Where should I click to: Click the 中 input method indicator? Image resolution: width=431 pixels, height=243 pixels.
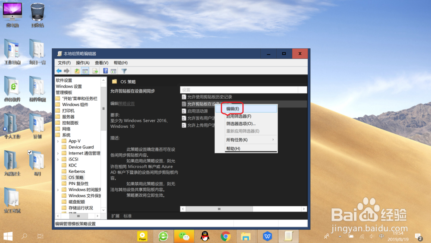(x=381, y=236)
